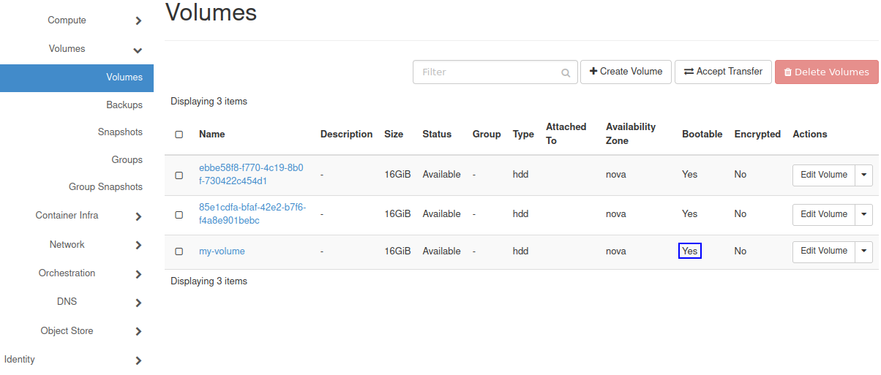This screenshot has height=375, width=881.
Task: Expand the Container Infra menu chevron
Action: point(138,216)
